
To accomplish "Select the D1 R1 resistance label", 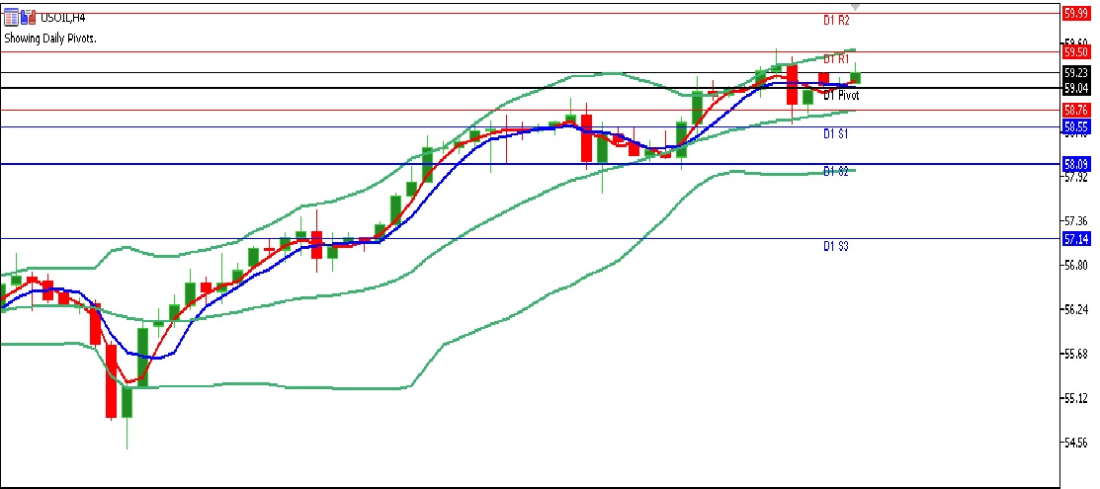I will point(836,59).
